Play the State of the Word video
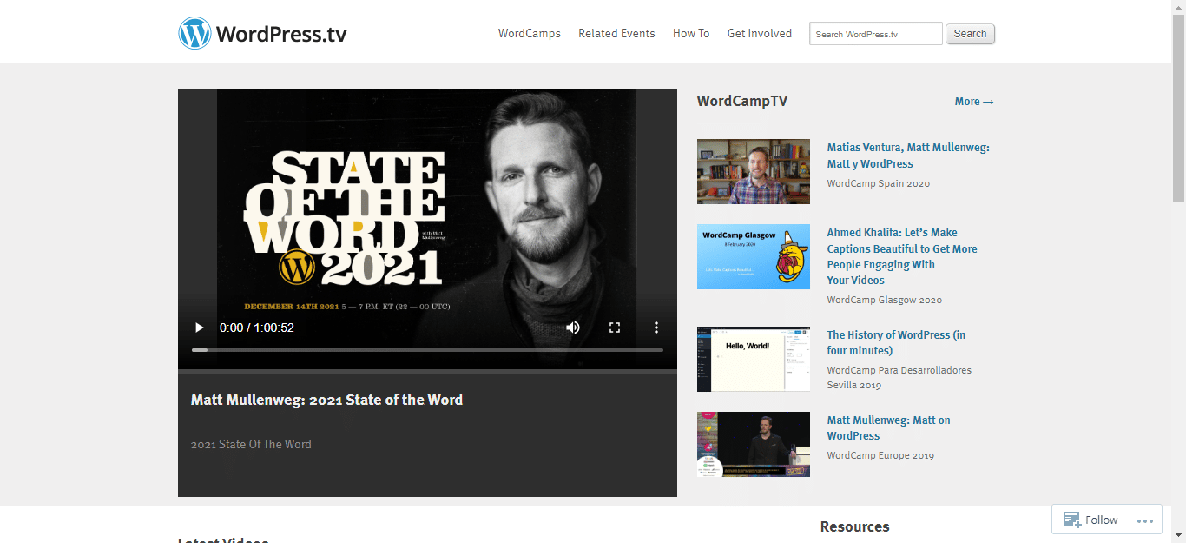Image resolution: width=1186 pixels, height=543 pixels. tap(199, 328)
